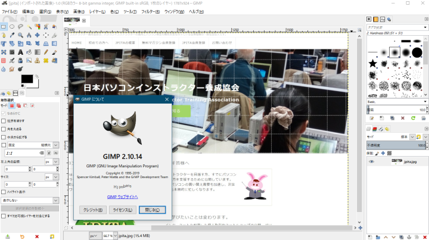Screen dimensions: 429x240
Task: Select the Rectangle Select tool
Action: tap(4, 27)
